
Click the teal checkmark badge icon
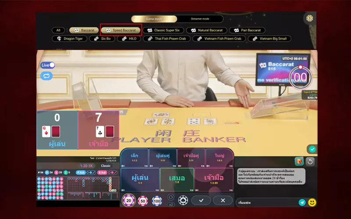tap(312, 149)
